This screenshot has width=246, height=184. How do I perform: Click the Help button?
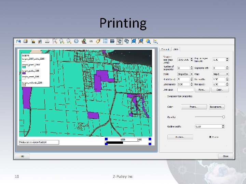point(22,156)
